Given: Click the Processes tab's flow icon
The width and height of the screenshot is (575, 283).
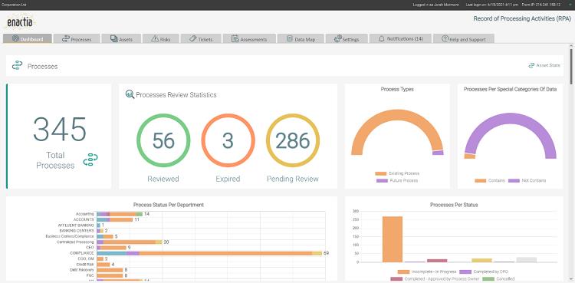Looking at the screenshot, I should click(x=66, y=38).
